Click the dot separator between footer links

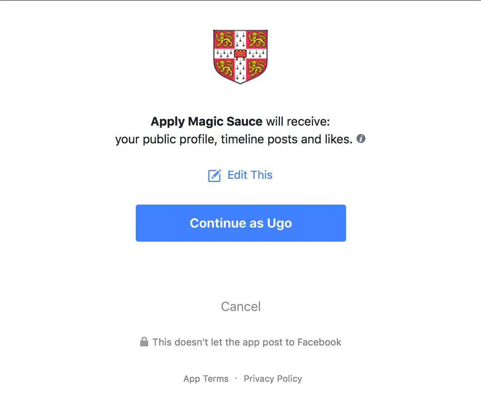236,379
